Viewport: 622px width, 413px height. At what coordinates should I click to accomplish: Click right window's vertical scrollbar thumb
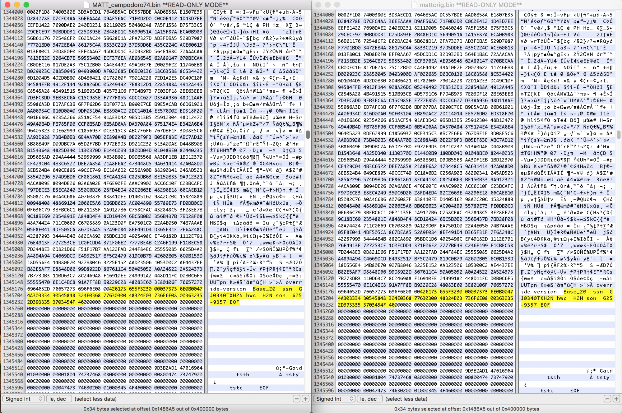[619, 134]
